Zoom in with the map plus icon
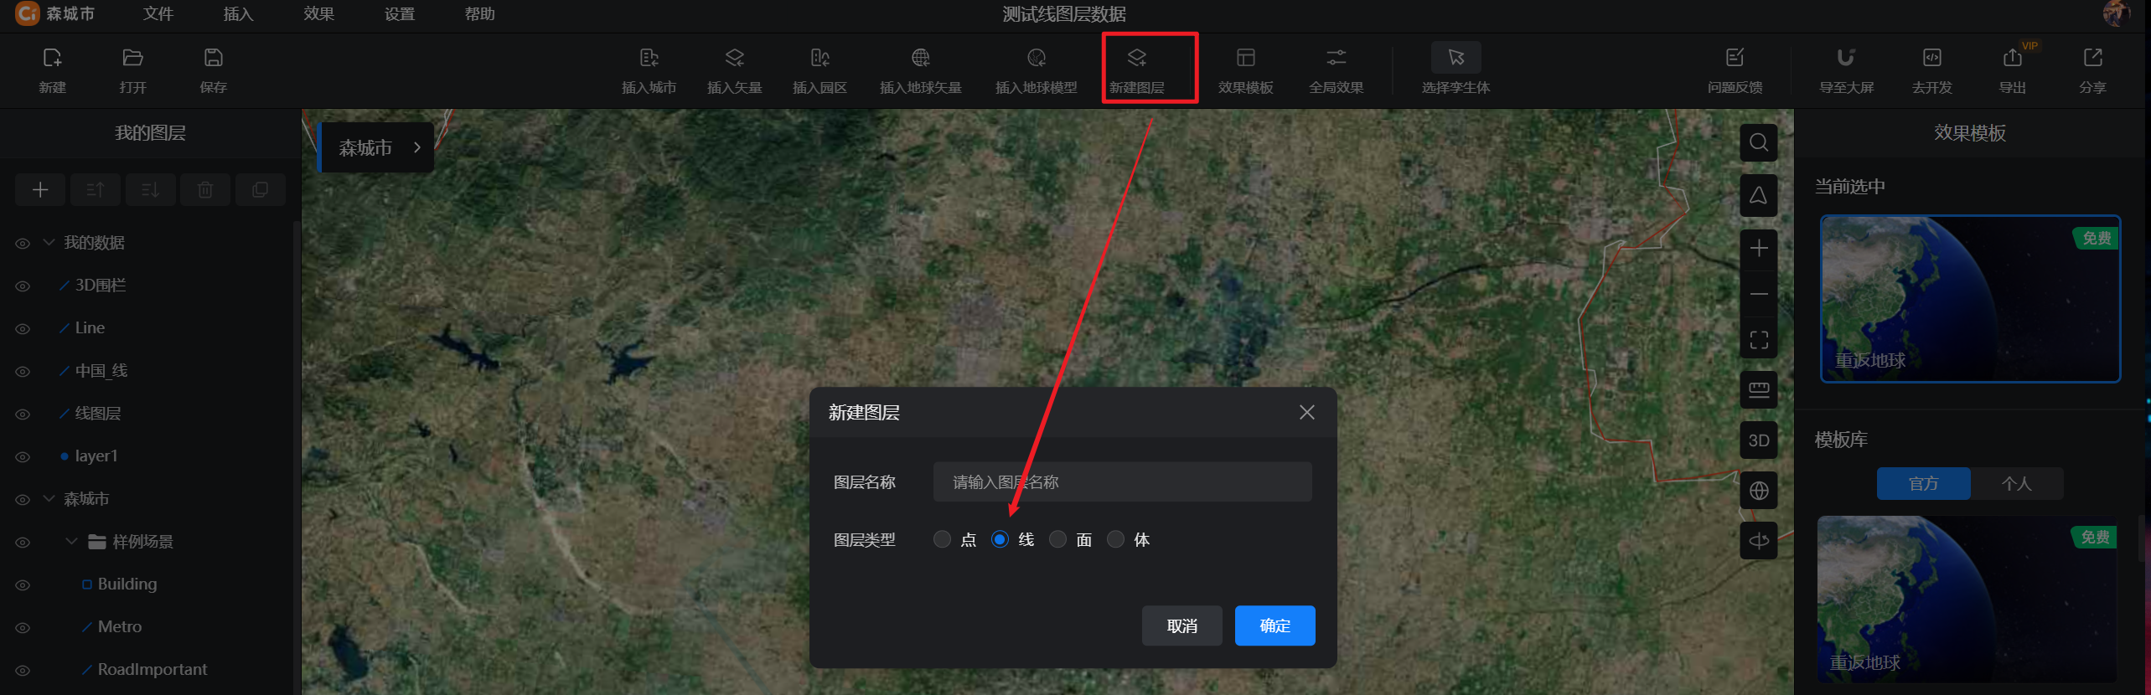Screen dimensions: 2151x695 [x=1759, y=249]
